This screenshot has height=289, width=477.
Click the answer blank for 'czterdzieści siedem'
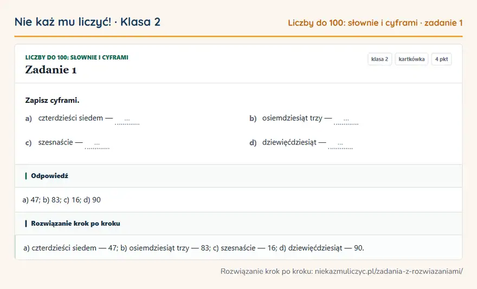click(x=127, y=120)
